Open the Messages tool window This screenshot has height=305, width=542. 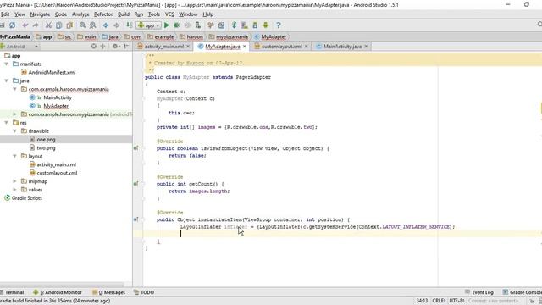pyautogui.click(x=109, y=292)
